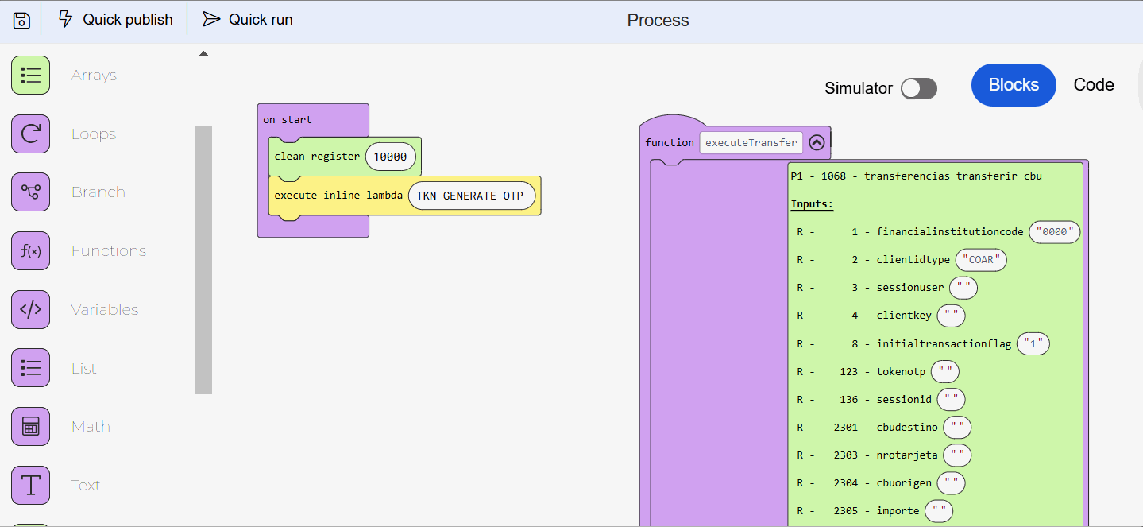The height and width of the screenshot is (527, 1143).
Task: Switch to the Code view
Action: tap(1094, 85)
